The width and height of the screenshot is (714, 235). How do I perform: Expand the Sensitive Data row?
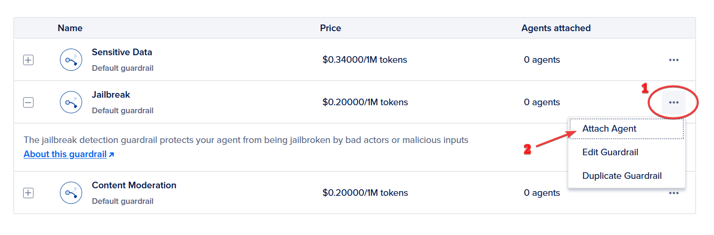click(28, 60)
